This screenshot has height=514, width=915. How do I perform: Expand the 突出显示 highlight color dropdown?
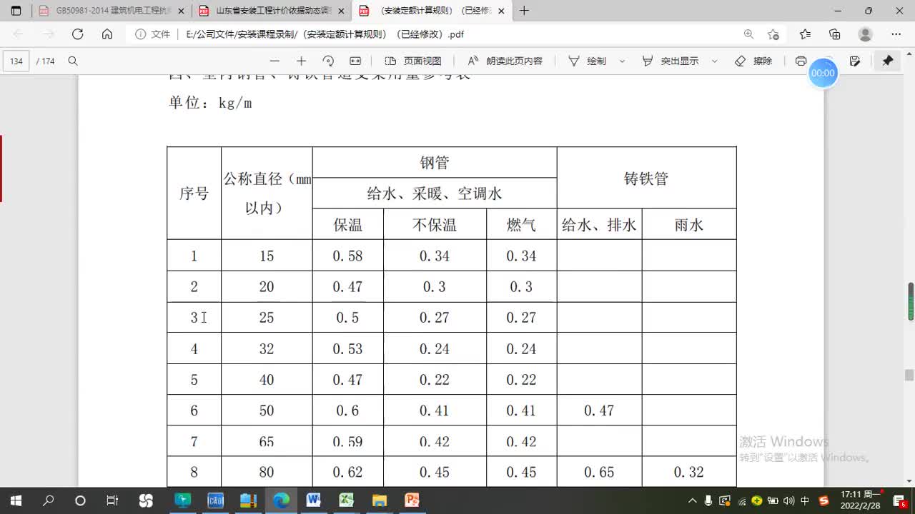coord(714,61)
